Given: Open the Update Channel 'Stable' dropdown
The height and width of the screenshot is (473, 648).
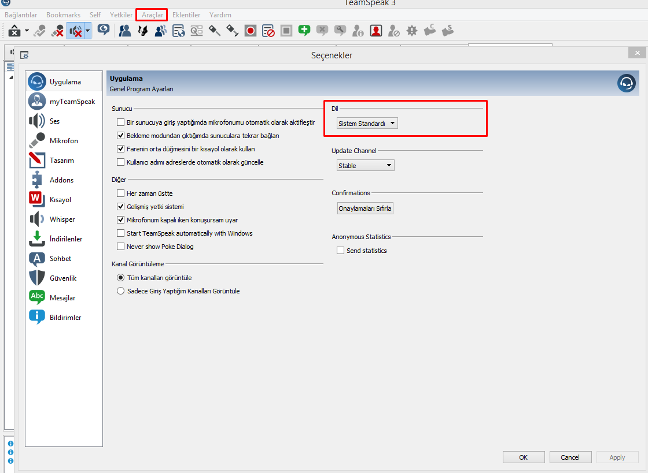Looking at the screenshot, I should click(365, 165).
